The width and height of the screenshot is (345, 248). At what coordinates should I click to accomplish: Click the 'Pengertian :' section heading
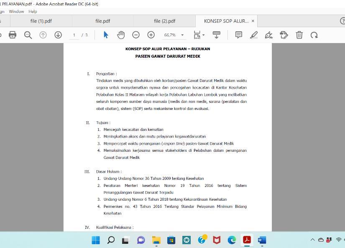[107, 74]
